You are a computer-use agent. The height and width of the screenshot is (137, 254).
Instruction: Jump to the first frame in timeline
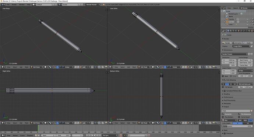[87, 136]
